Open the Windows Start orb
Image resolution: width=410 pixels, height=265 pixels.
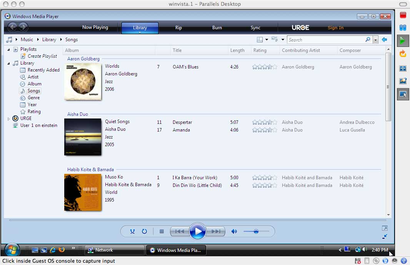(12, 250)
